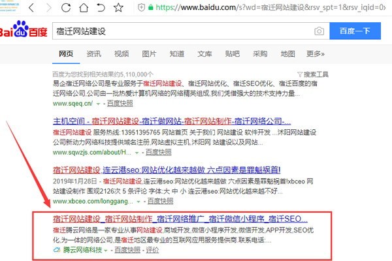Expand dropdown arrow next to www.sqwzjs.com
The height and width of the screenshot is (261, 392).
coord(137,153)
